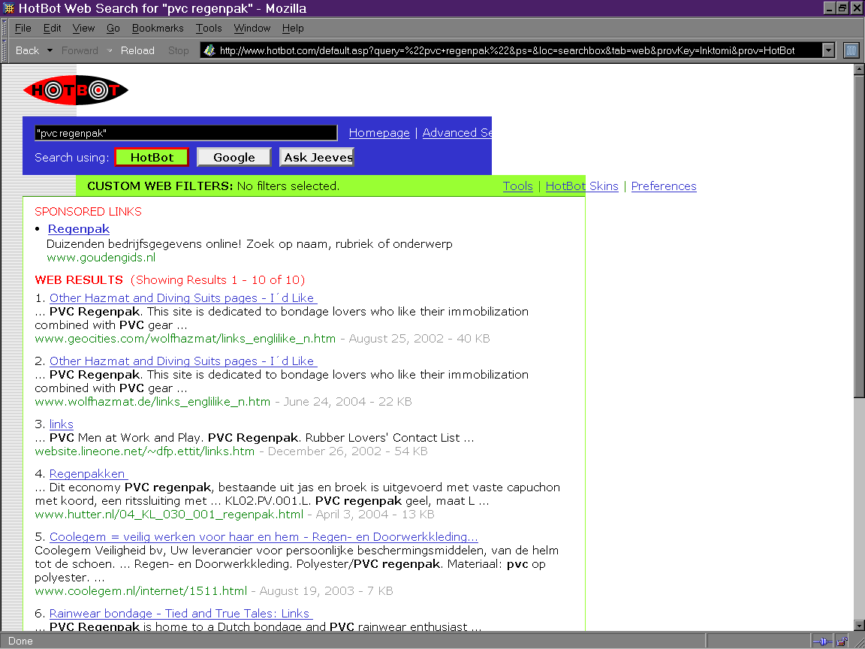Open the Back button history dropdown arrow
Viewport: 865px width, 649px height.
[50, 50]
